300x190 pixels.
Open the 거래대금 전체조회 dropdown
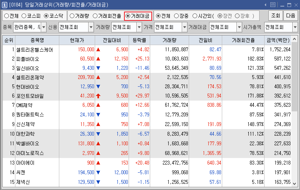coord(239,27)
